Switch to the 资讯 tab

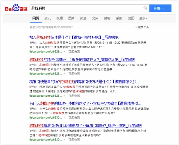click(48, 18)
